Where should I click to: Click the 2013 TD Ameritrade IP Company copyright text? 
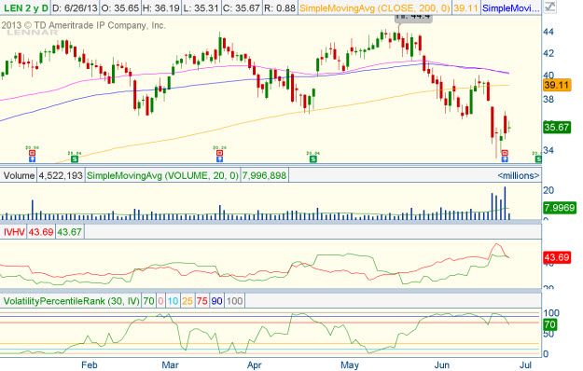[x=83, y=25]
